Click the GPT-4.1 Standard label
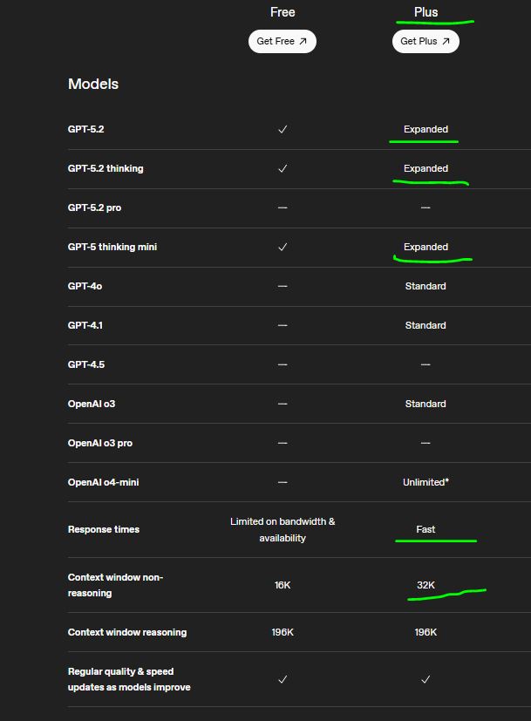531x721 pixels. [425, 325]
